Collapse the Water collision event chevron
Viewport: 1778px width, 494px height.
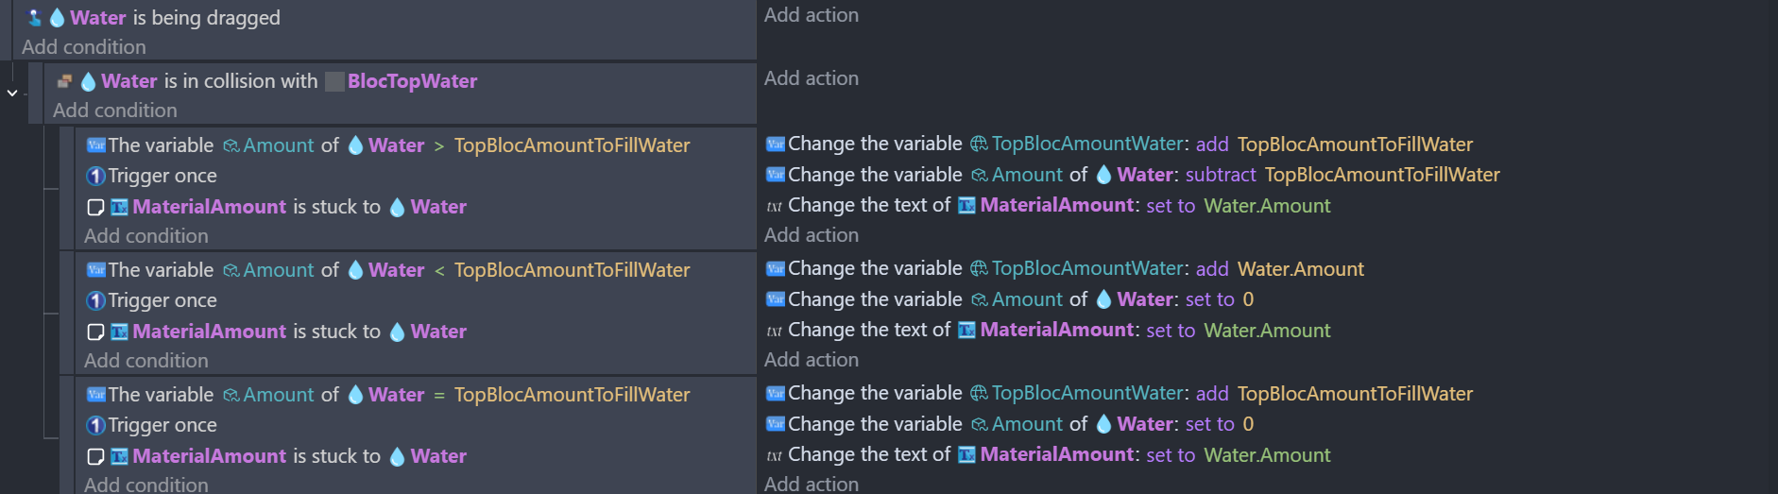point(12,93)
